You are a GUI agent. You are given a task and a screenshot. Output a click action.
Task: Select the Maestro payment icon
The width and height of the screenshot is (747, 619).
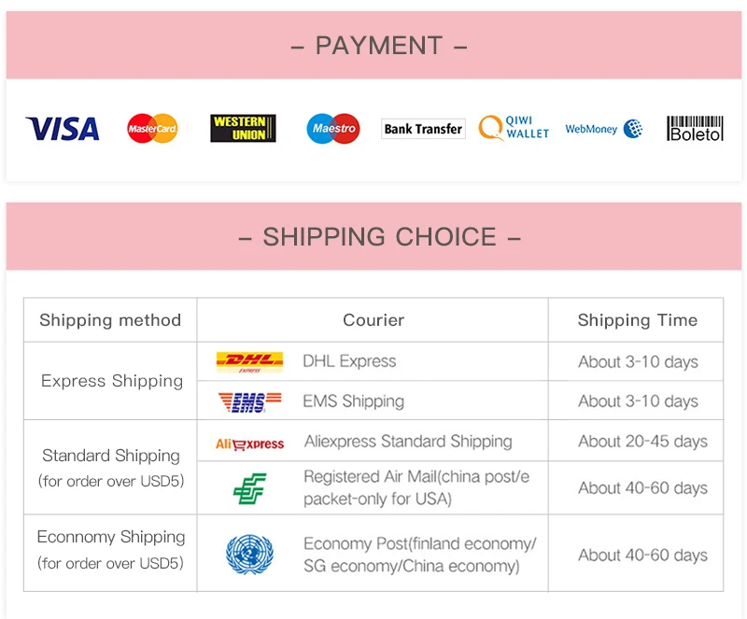tap(333, 128)
